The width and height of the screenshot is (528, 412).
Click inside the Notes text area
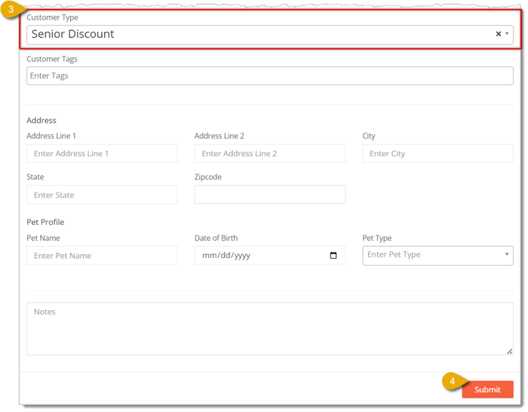[x=270, y=329]
